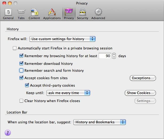Check Remember search and form history
164x139 pixels.
tap(22, 71)
